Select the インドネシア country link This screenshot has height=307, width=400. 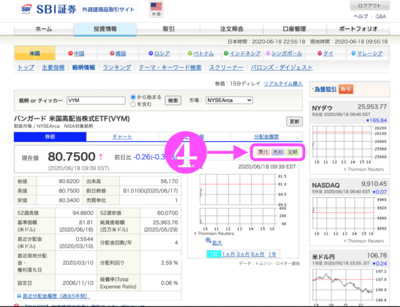point(245,53)
